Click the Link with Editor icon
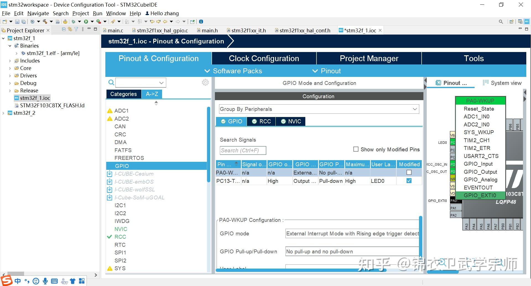 click(70, 29)
